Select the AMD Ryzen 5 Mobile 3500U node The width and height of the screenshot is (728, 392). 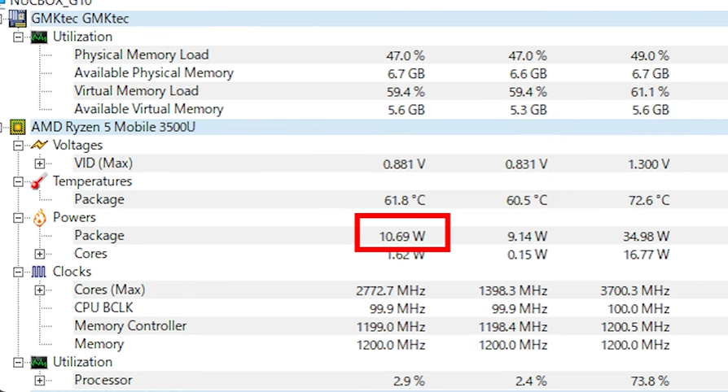click(112, 127)
